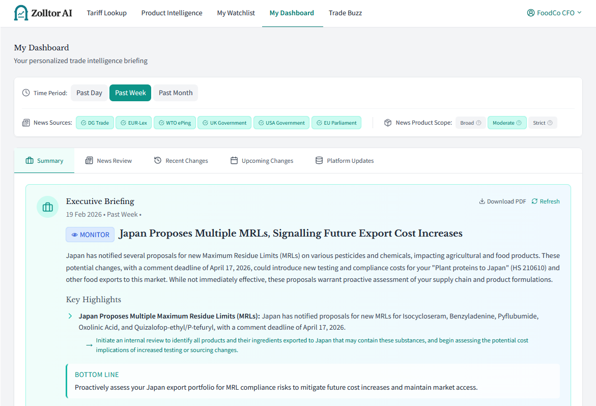This screenshot has height=406, width=596.
Task: Click the date text 19 Feb 2026
Action: 84,215
